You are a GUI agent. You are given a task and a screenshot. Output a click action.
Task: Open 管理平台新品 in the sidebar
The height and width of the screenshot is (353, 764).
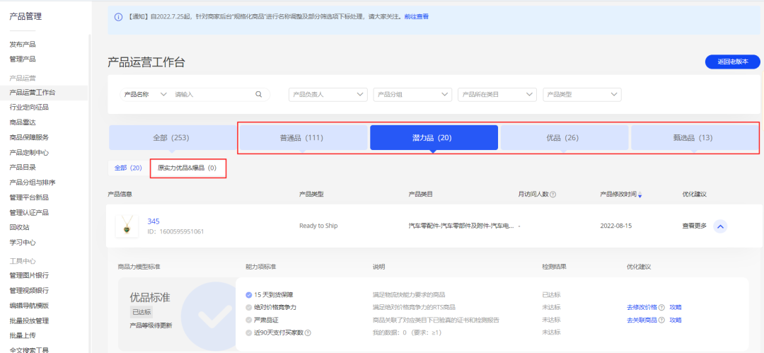coord(29,197)
